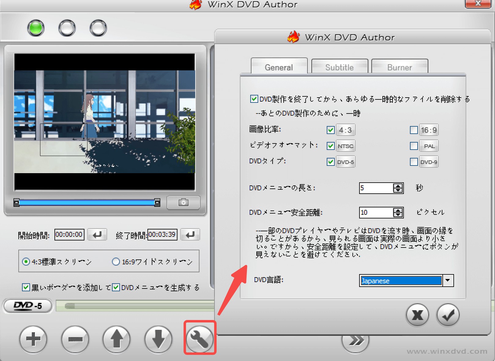
Task: Click the DVD capacity progress bar
Action: [135, 306]
